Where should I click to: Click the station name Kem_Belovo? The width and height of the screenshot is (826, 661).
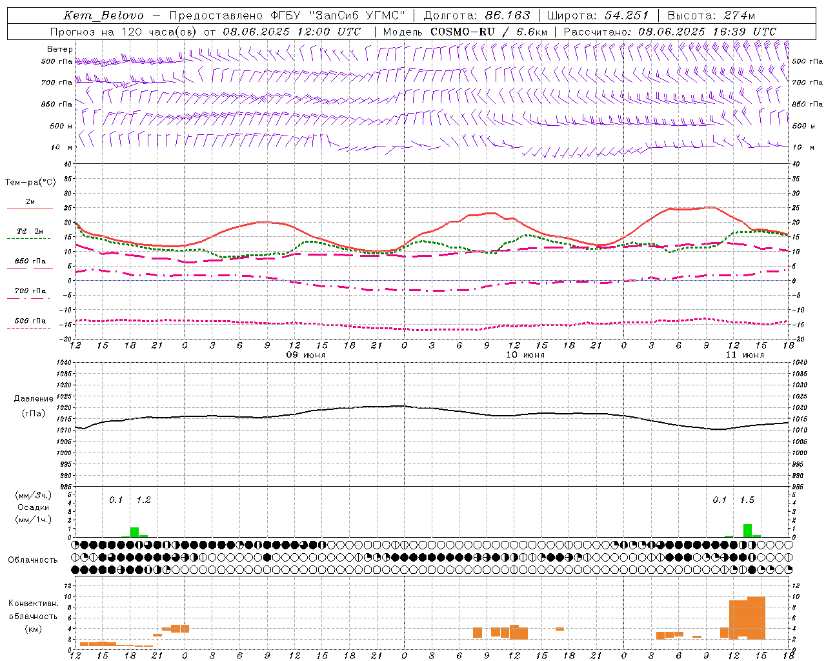click(x=103, y=15)
